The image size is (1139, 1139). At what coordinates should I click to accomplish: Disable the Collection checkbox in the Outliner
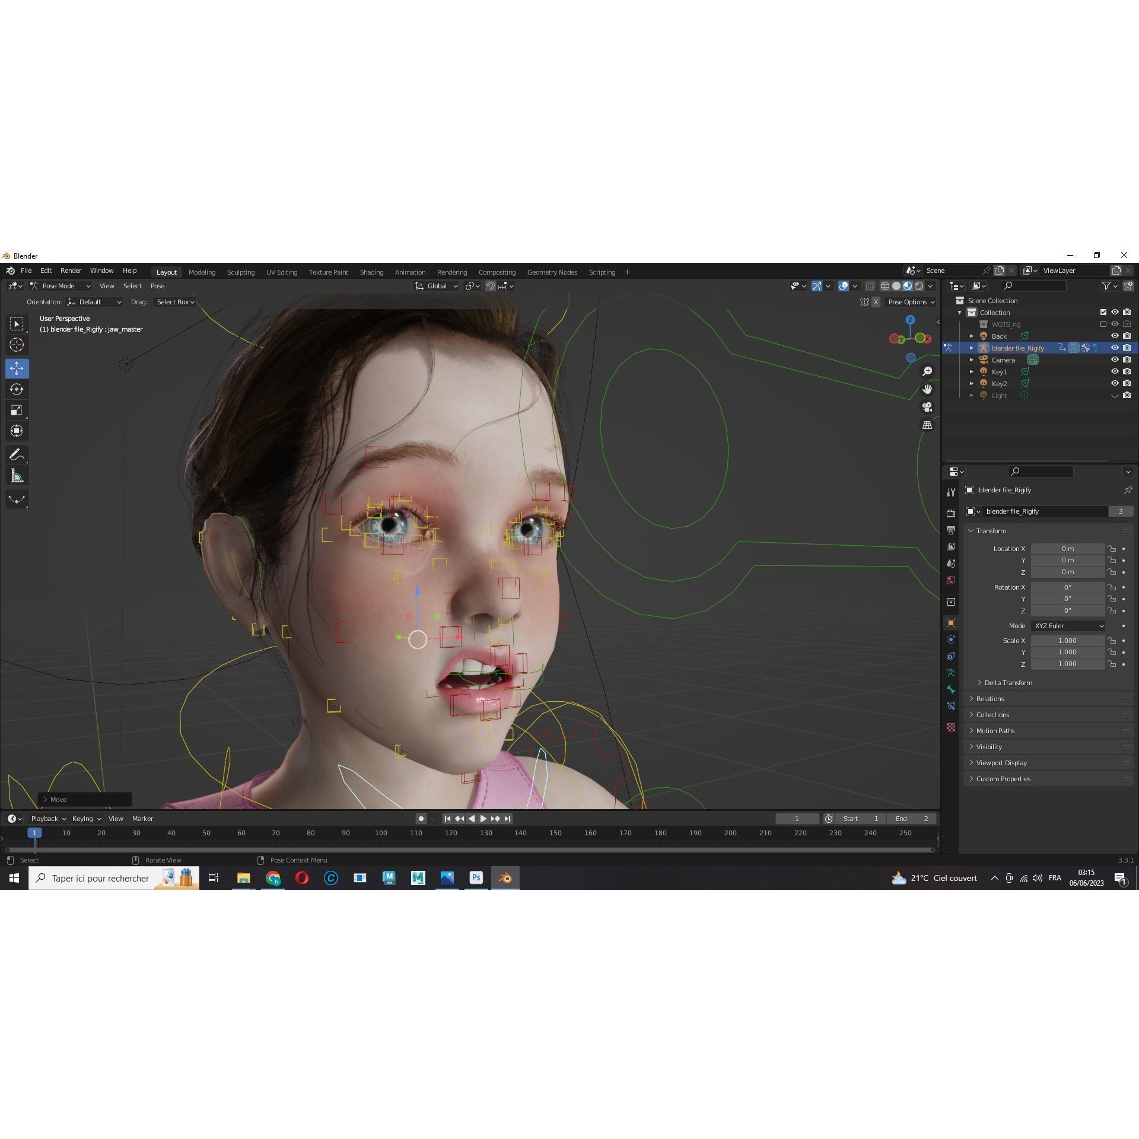click(x=1103, y=312)
